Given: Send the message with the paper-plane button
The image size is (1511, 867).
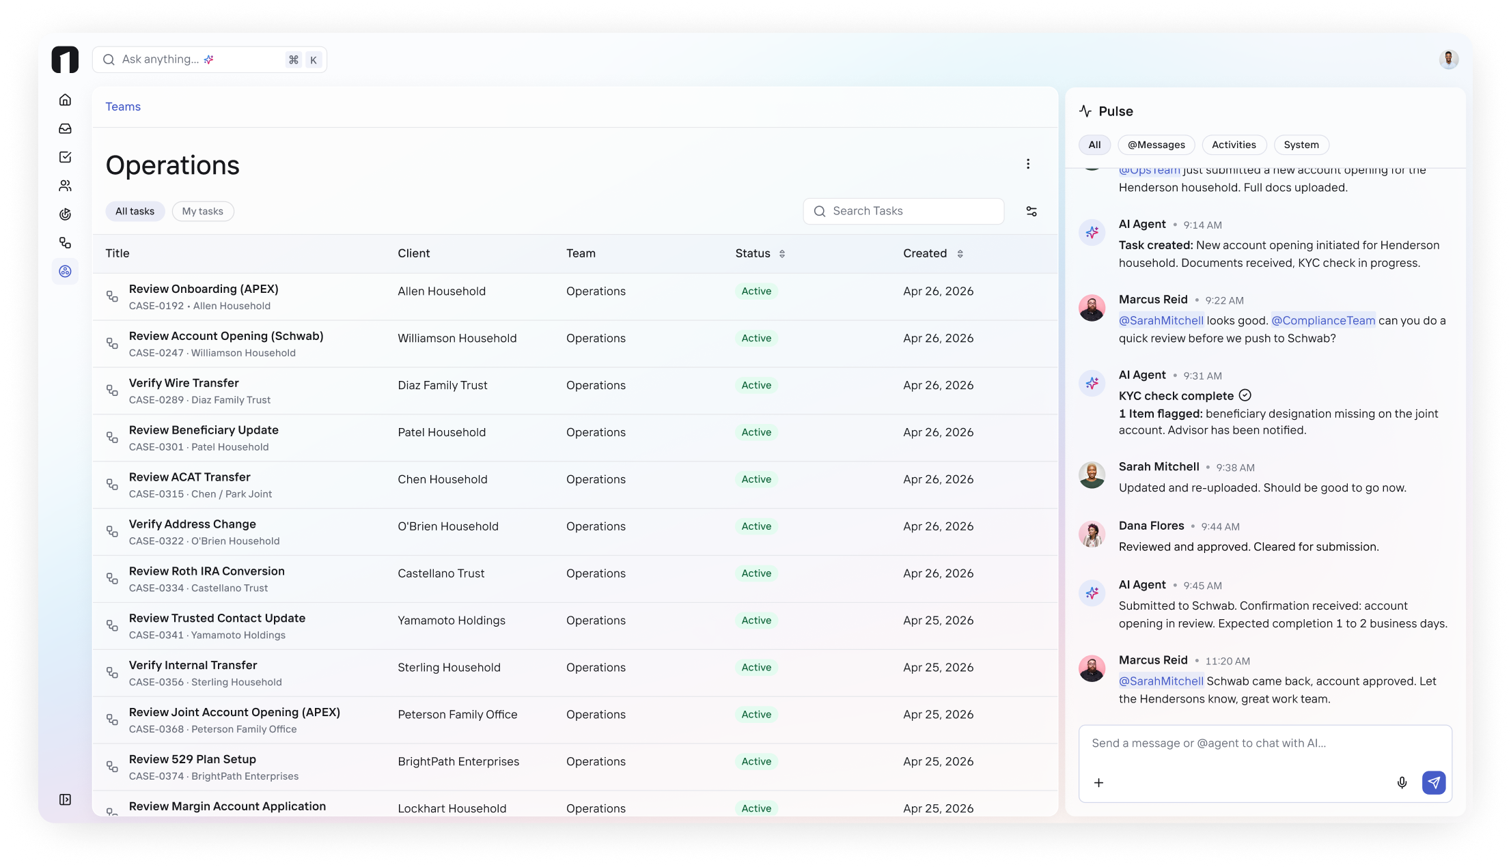Looking at the screenshot, I should [1434, 782].
